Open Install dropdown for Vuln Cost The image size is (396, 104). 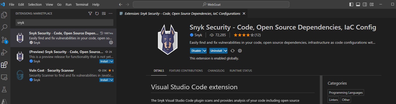112,80
